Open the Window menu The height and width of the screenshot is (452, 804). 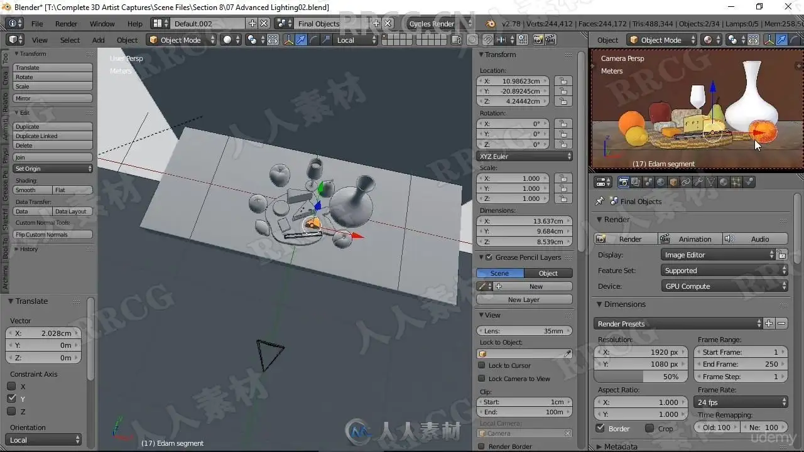pos(102,23)
